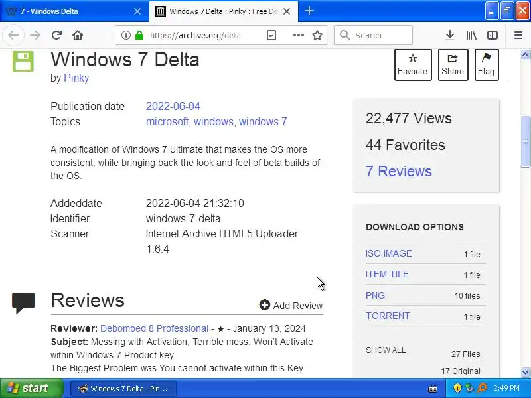Image resolution: width=531 pixels, height=398 pixels.
Task: Go back to the previous page
Action: coord(13,35)
